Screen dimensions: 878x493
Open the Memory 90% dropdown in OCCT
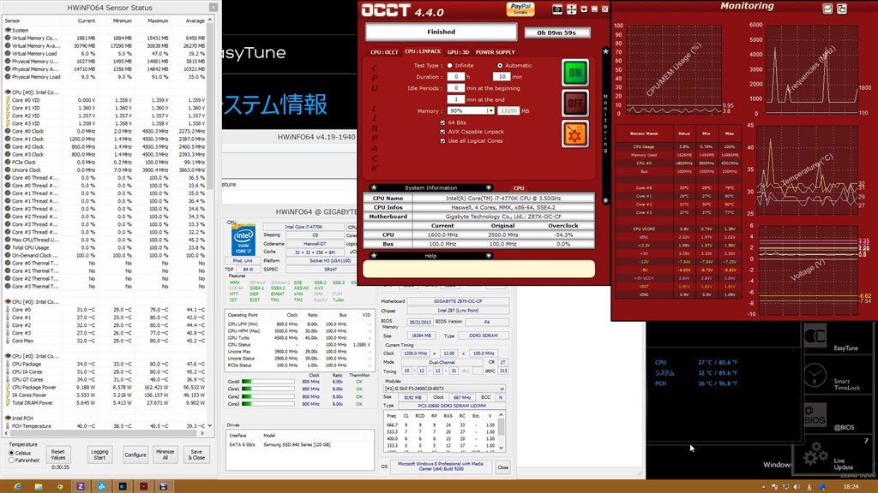[x=490, y=110]
